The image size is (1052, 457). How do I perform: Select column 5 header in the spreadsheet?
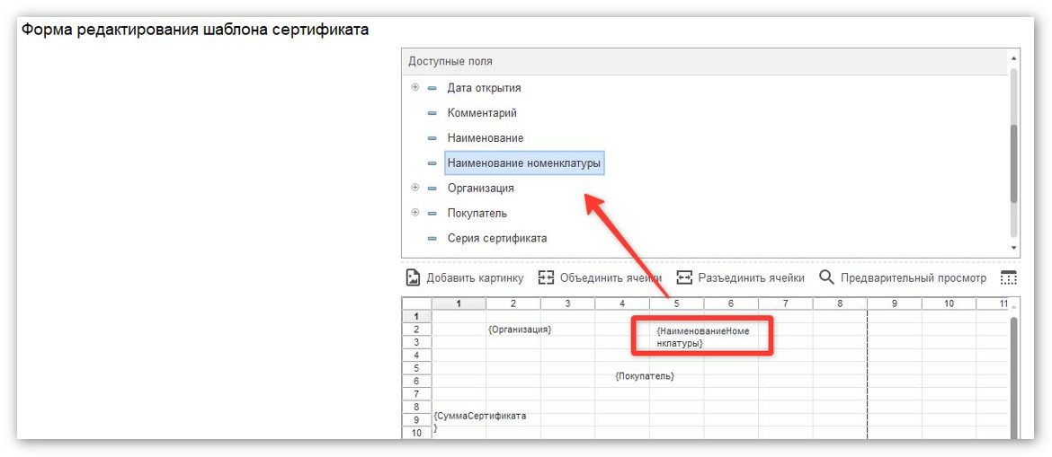point(676,303)
